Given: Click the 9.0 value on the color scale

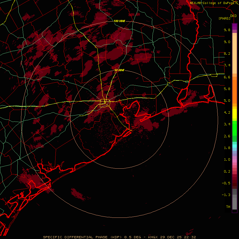Looking at the screenshot, I should tap(227, 42).
